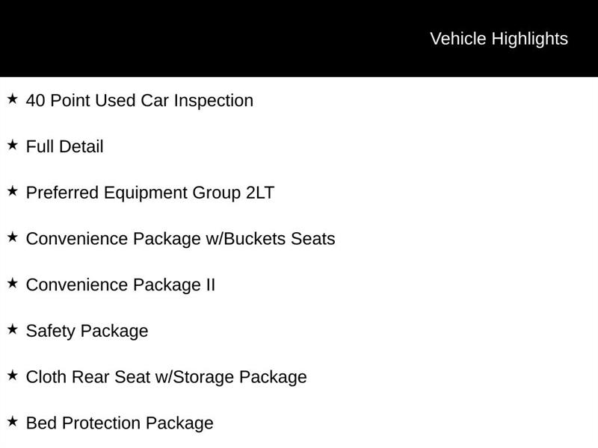Click the word Inspection in the first highlight
The width and height of the screenshot is (598, 448).
pos(214,100)
